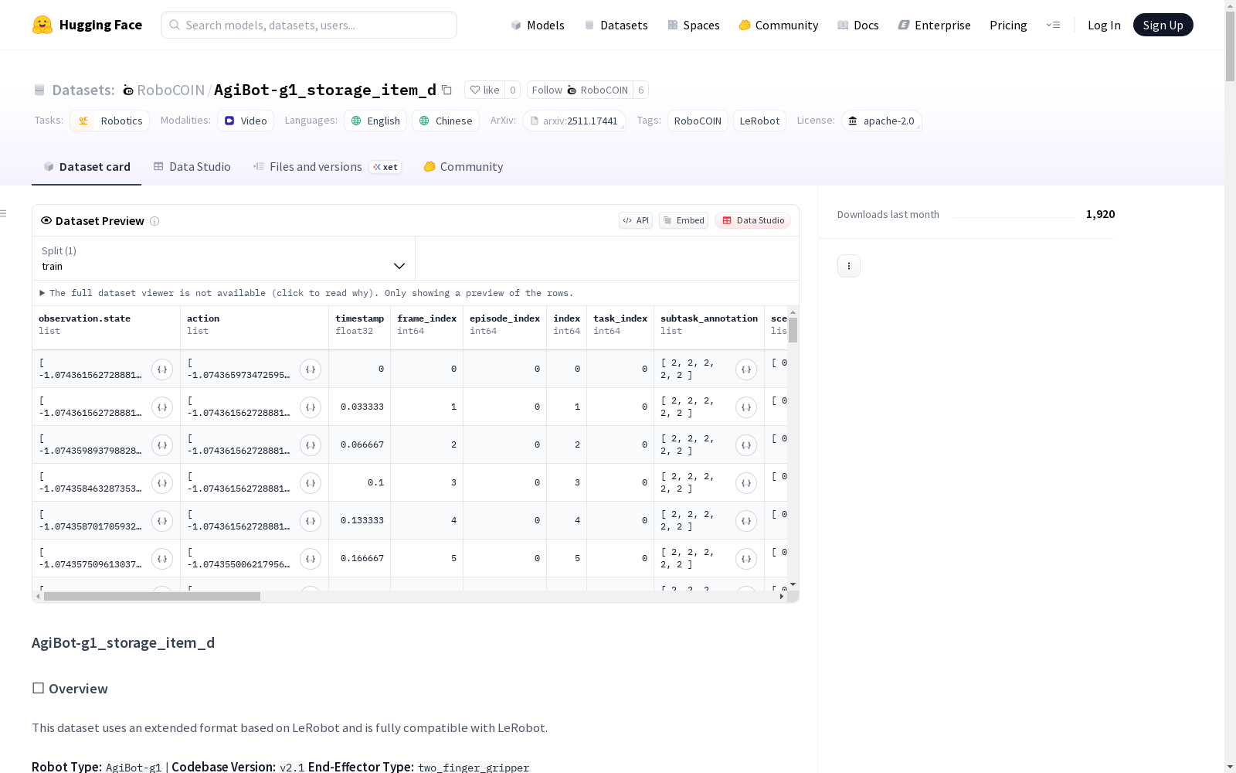Open the Dataset Preview info icon
This screenshot has height=773, width=1236.
tap(154, 221)
